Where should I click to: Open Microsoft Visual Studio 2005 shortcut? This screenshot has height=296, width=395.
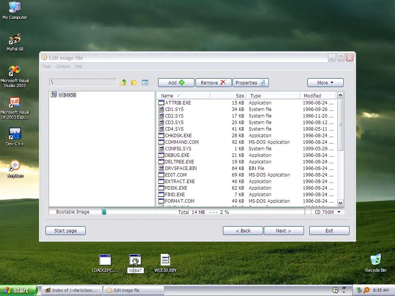coord(15,76)
